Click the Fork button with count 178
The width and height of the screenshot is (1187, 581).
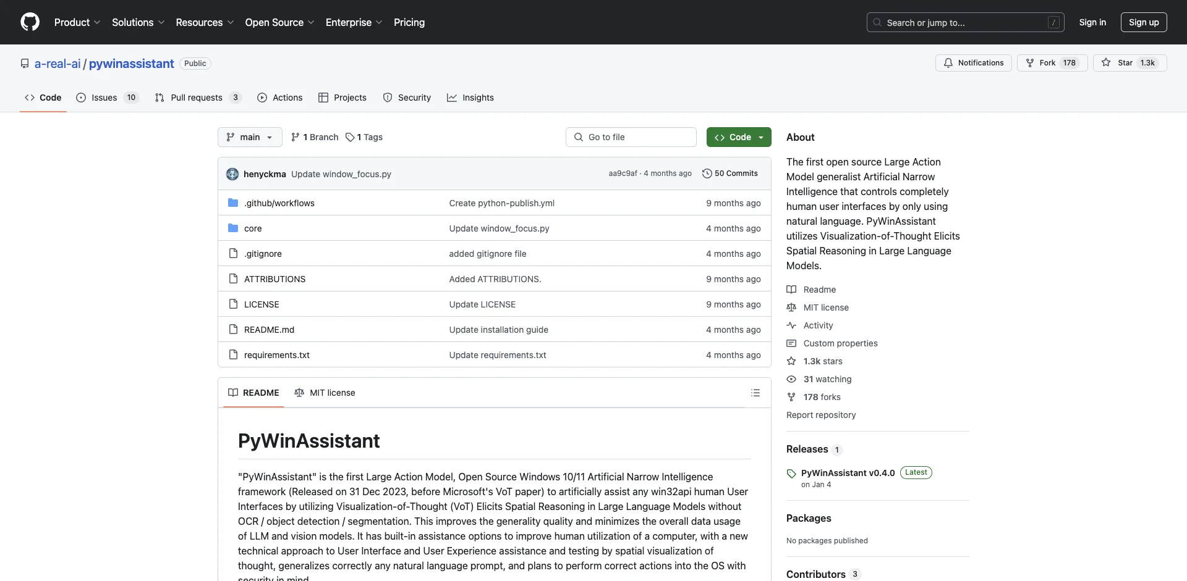coord(1052,63)
